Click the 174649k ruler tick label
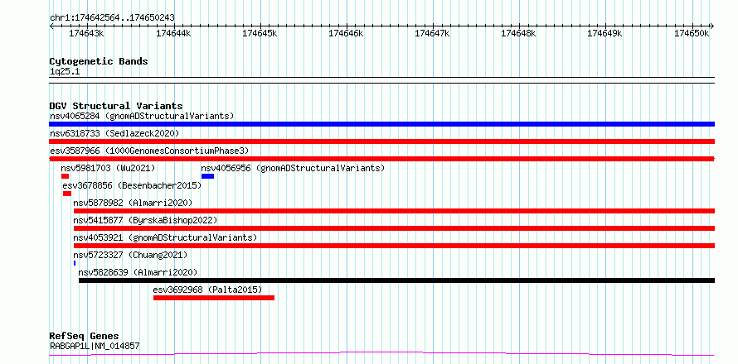Screen dimensions: 738x364 604,33
